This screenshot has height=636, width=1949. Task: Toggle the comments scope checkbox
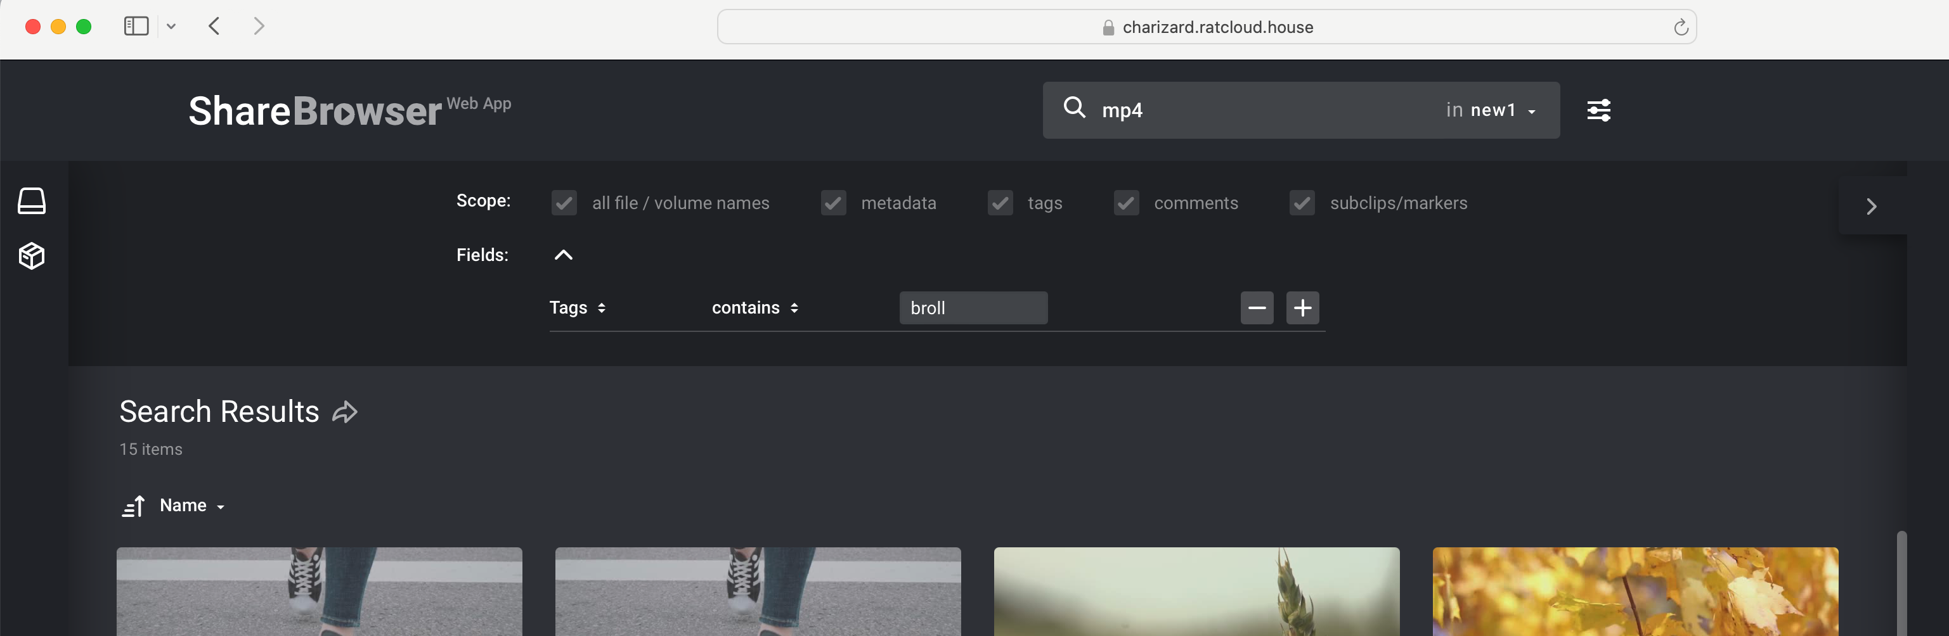[1126, 203]
